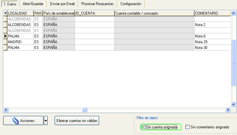Select row header of MADRID row
Viewport: 237px width, 135px height.
5,42
